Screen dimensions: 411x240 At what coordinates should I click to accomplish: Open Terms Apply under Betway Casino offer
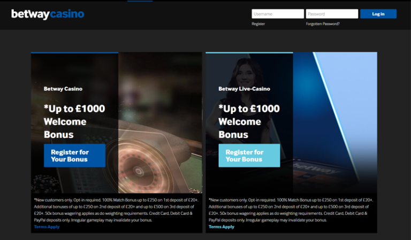47,227
